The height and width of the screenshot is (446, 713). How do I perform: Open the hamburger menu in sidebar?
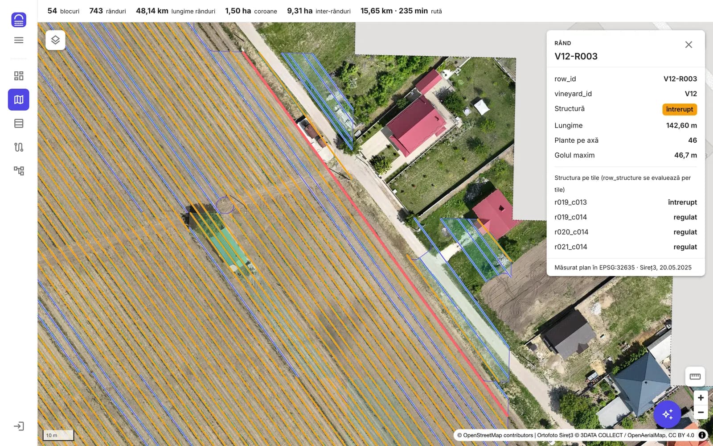tap(19, 40)
